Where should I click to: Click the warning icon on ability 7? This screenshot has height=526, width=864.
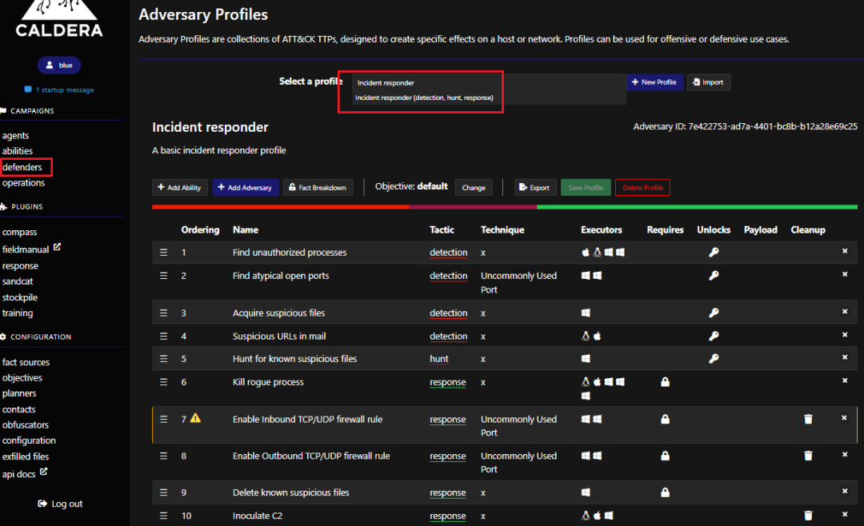196,418
